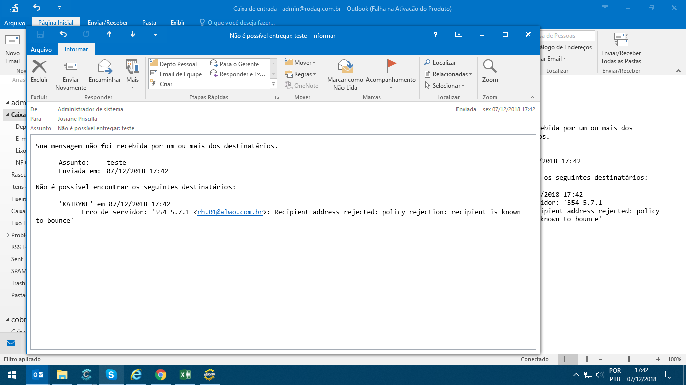Select the Informar ribbon tab
This screenshot has height=385, width=686.
(76, 49)
